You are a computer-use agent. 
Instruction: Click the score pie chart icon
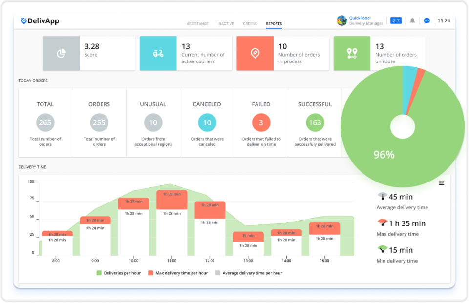(61, 53)
